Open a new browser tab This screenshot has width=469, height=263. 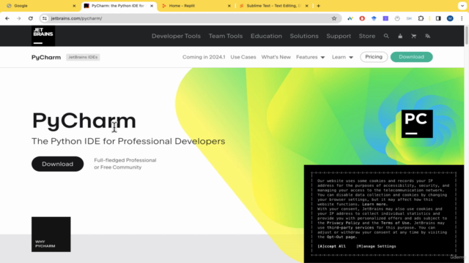tap(318, 6)
